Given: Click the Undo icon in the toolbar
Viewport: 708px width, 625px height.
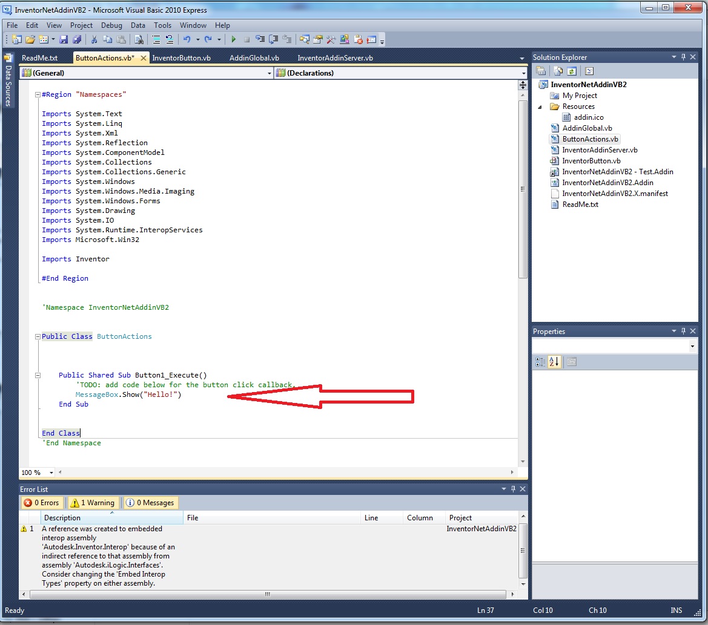Looking at the screenshot, I should point(187,39).
